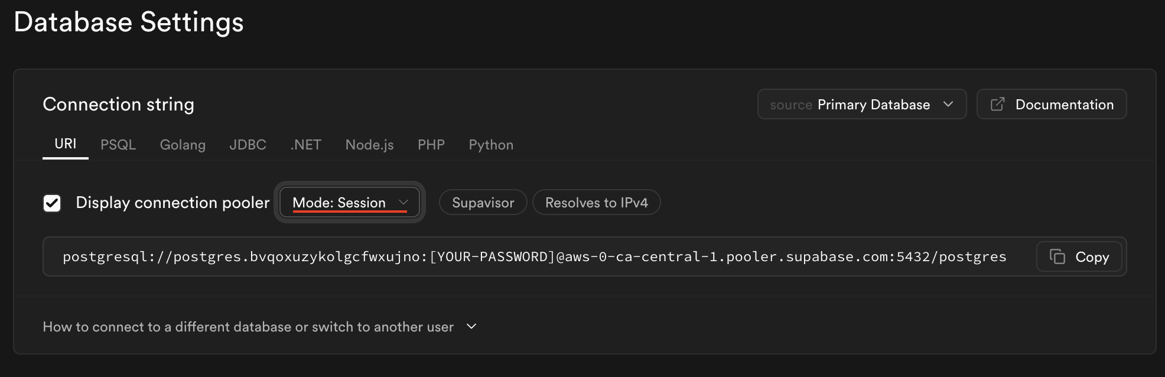
Task: Click the chevron on the Primary Database source selector
Action: click(x=948, y=105)
